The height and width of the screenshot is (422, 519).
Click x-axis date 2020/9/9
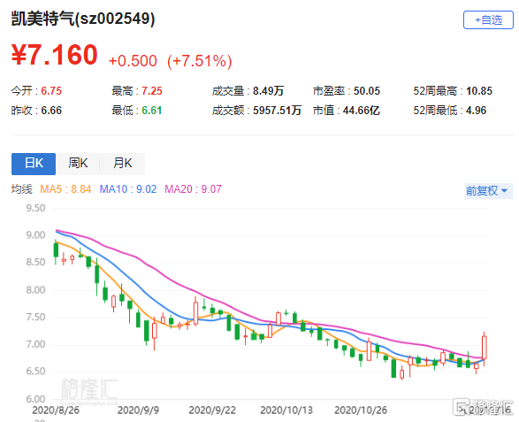(x=138, y=410)
